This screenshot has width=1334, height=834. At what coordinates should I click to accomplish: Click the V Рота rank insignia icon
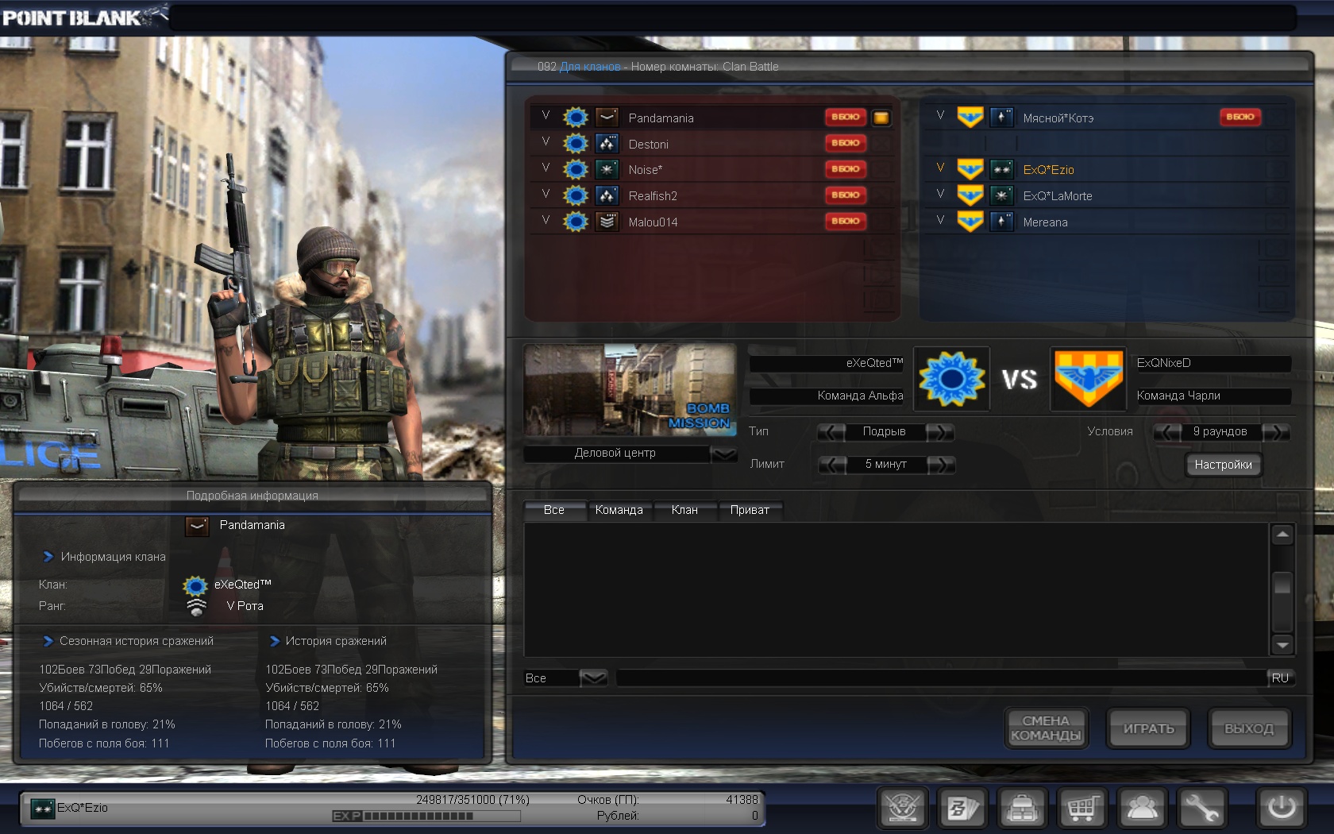tap(196, 606)
